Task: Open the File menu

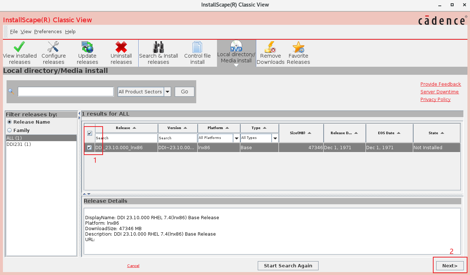Action: 14,32
